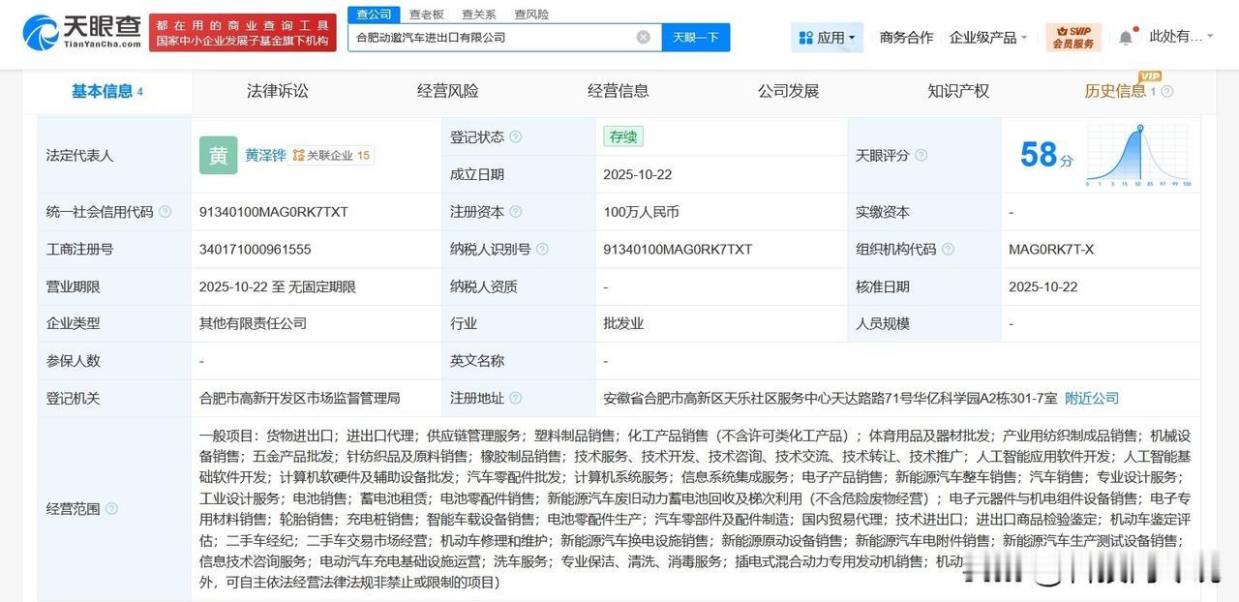
Task: Open the 附近公司 link
Action: click(1091, 398)
